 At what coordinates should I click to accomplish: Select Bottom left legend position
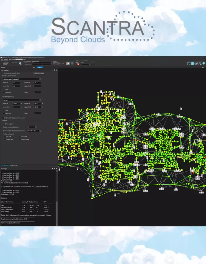point(5,140)
